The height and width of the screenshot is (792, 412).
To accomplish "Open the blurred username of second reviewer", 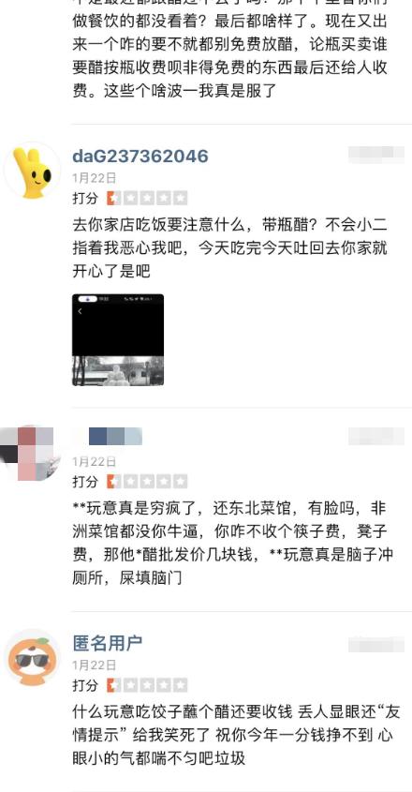I will pos(115,437).
